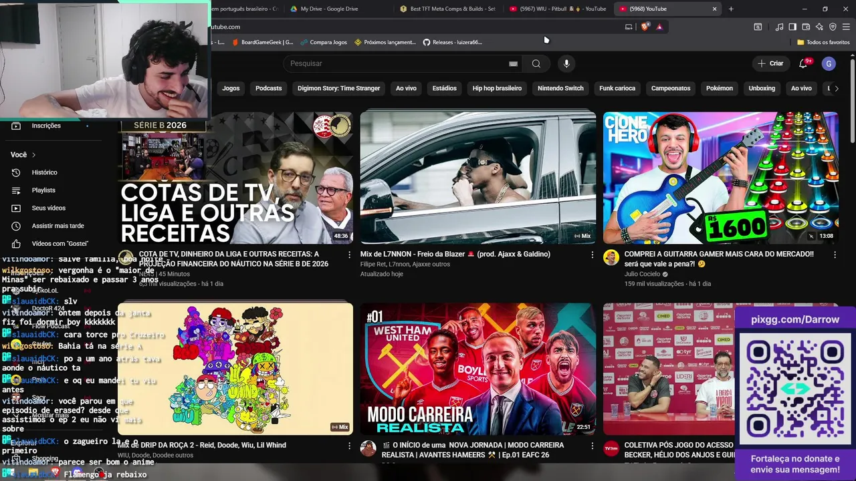The width and height of the screenshot is (856, 481).
Task: Open Vídeos com "Gostei" in sidebar
Action: click(60, 244)
